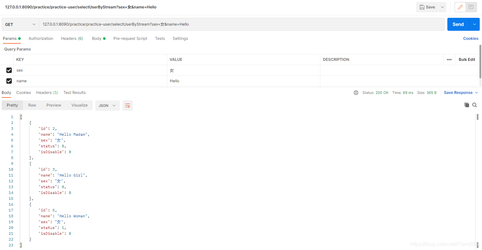
Task: Click the name key cell
Action: pos(90,81)
